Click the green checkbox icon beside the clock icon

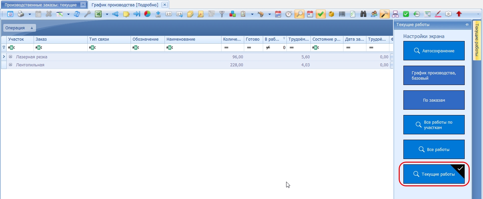[406, 14]
